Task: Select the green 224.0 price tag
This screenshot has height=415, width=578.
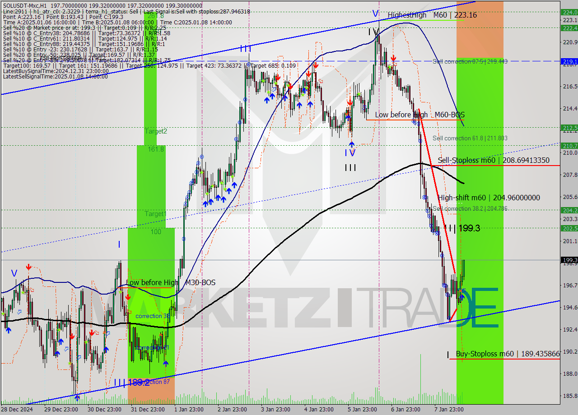Action: click(569, 12)
